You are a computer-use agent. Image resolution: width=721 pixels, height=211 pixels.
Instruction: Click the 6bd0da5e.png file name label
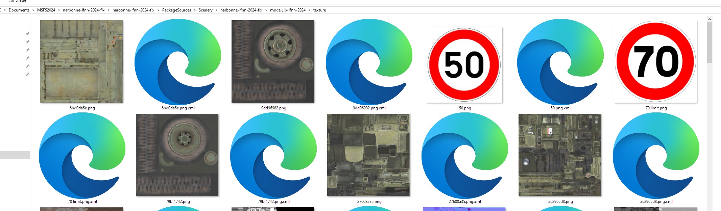coord(82,108)
